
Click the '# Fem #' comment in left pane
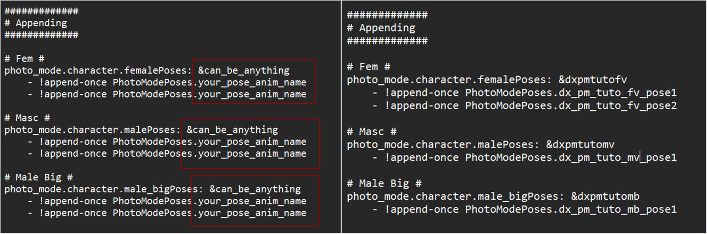point(25,59)
